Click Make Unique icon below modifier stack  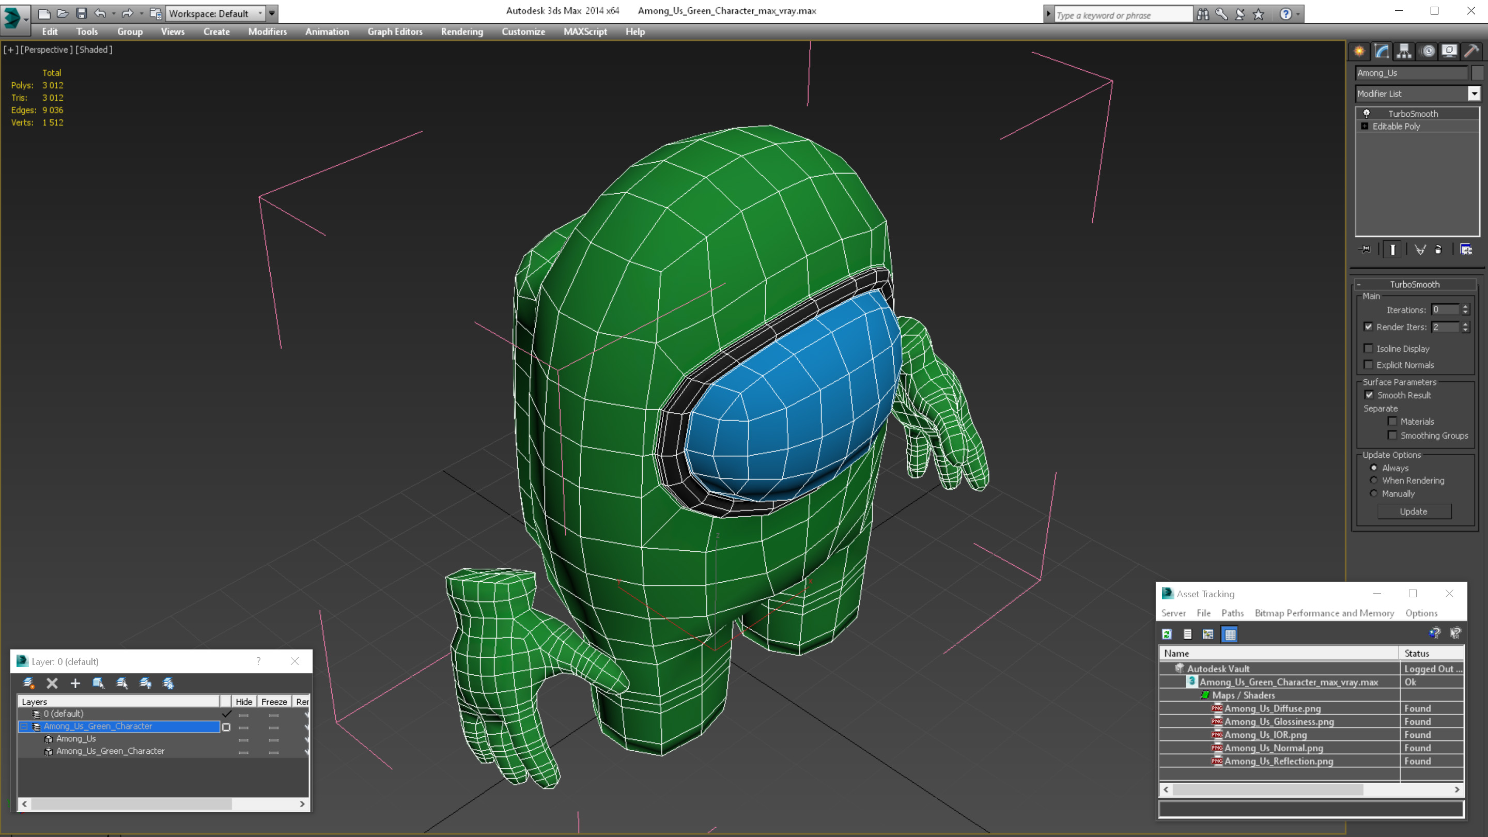click(x=1420, y=250)
